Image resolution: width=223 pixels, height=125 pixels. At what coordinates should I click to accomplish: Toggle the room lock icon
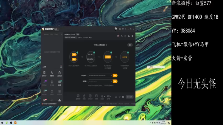(122, 36)
